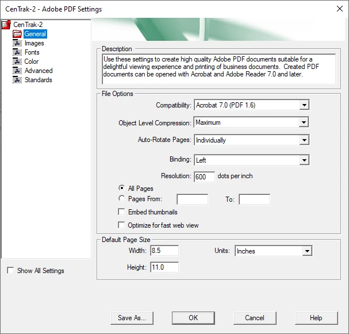Toggle Show All Settings checkbox
The image size is (349, 334).
click(x=10, y=270)
